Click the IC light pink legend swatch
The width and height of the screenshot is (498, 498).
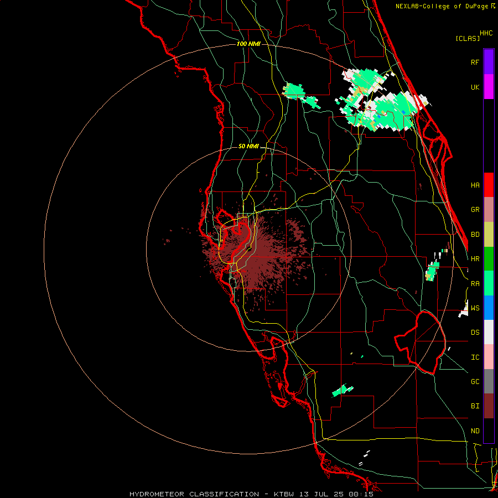[x=489, y=357]
